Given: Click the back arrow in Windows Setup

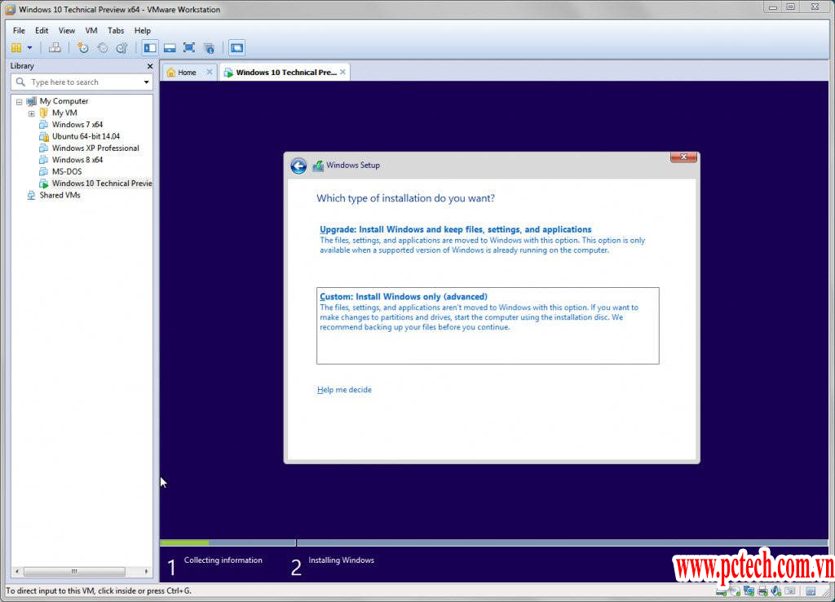Looking at the screenshot, I should (298, 166).
